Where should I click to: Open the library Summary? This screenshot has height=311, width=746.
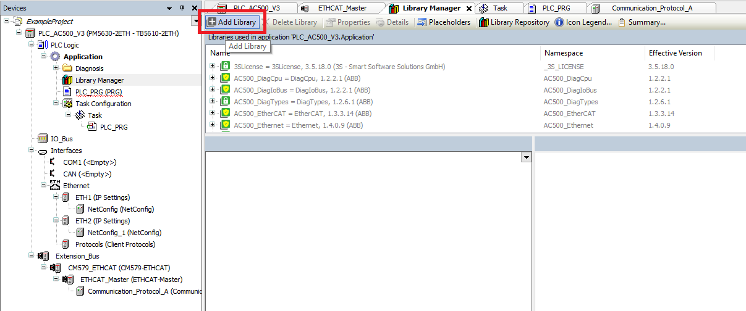[x=642, y=22]
